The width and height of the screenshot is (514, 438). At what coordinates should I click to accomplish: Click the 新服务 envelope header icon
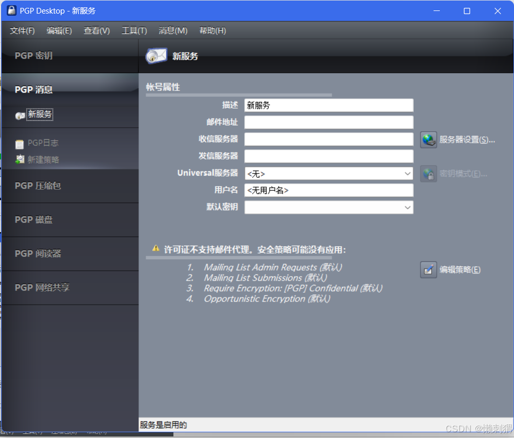point(156,56)
